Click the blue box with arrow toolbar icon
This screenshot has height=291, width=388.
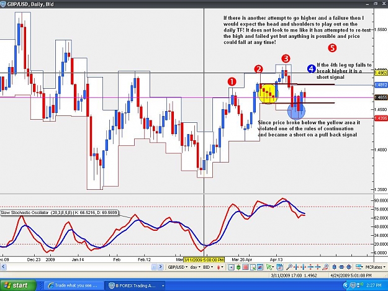tap(231, 267)
